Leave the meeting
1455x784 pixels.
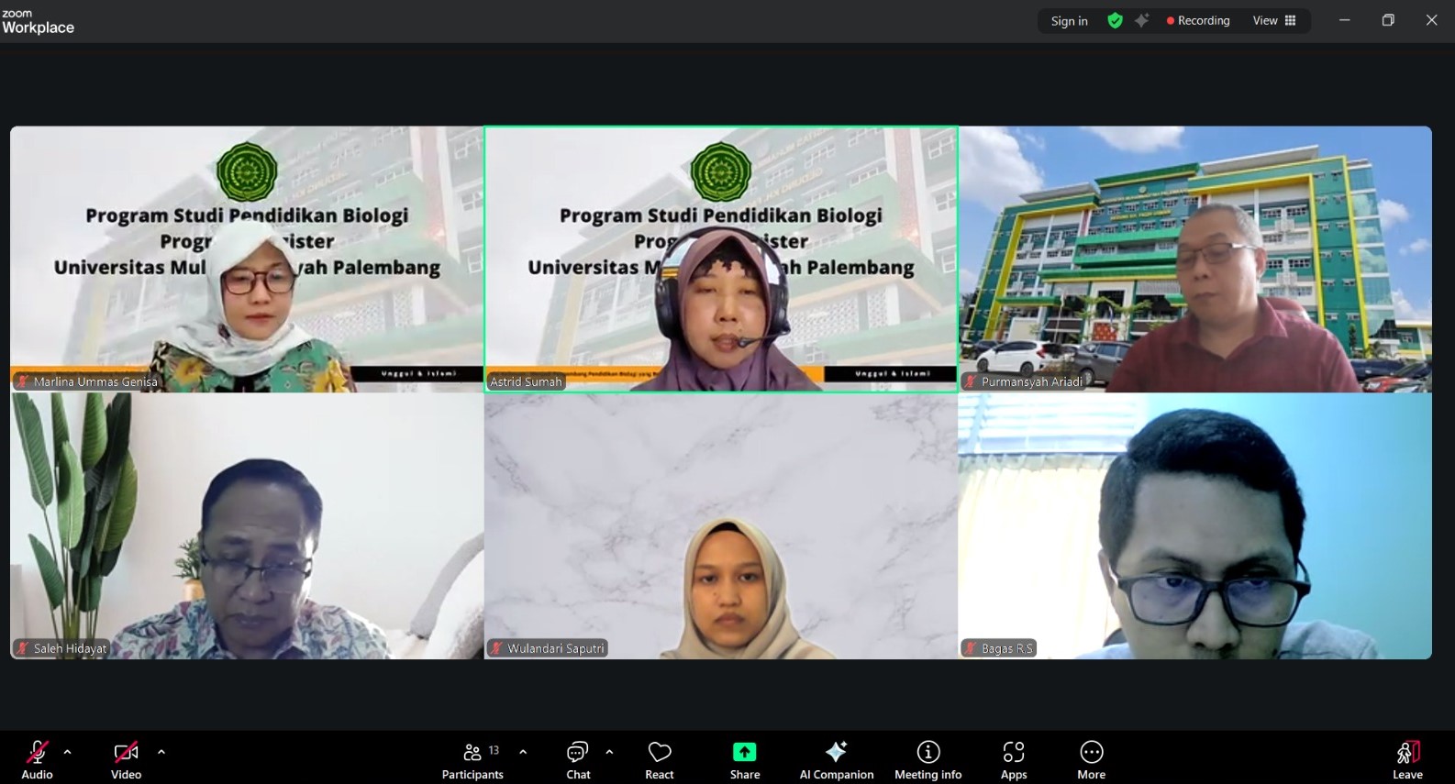tap(1407, 759)
